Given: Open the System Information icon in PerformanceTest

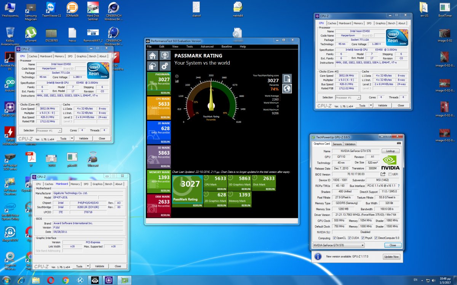Looking at the screenshot, I should (x=165, y=55).
